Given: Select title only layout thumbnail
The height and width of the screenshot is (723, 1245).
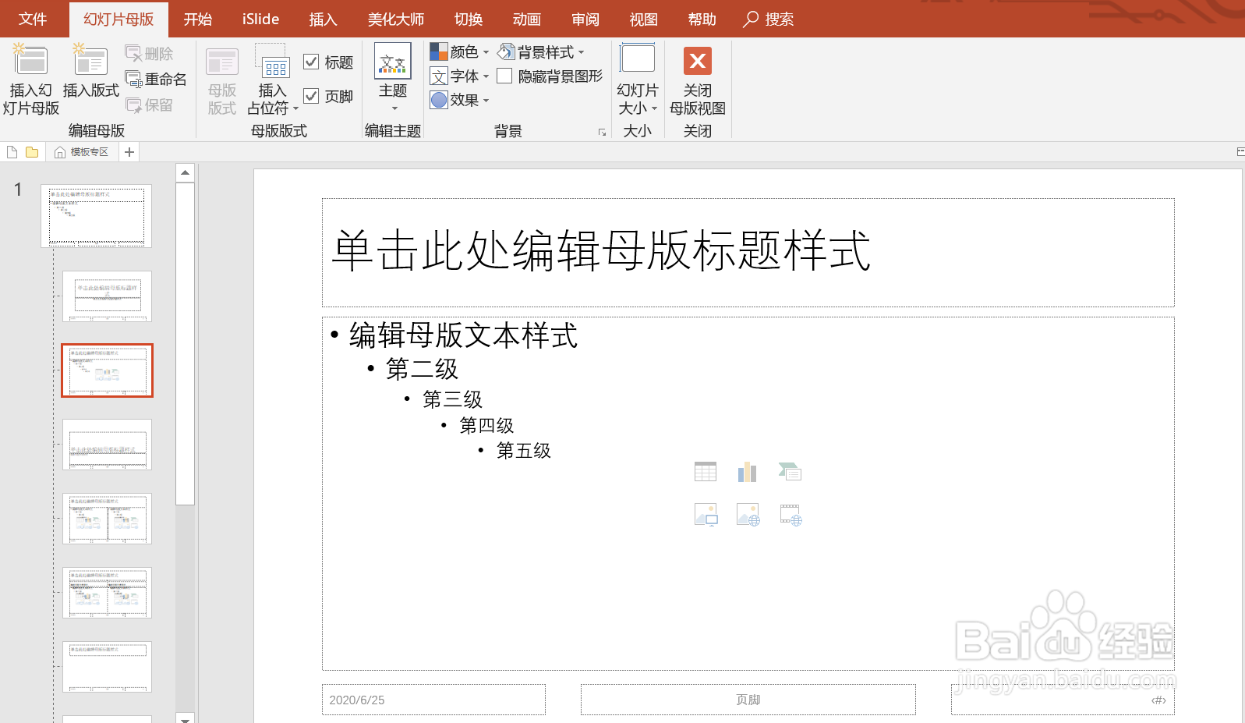Looking at the screenshot, I should point(108,667).
